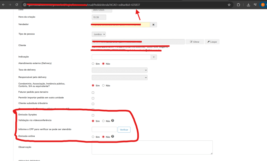Go back using the browser back arrow
This screenshot has width=267, height=161.
[3, 5]
